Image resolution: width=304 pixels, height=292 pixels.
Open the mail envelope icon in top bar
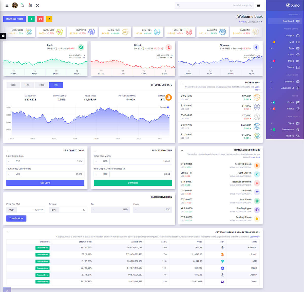30,5
